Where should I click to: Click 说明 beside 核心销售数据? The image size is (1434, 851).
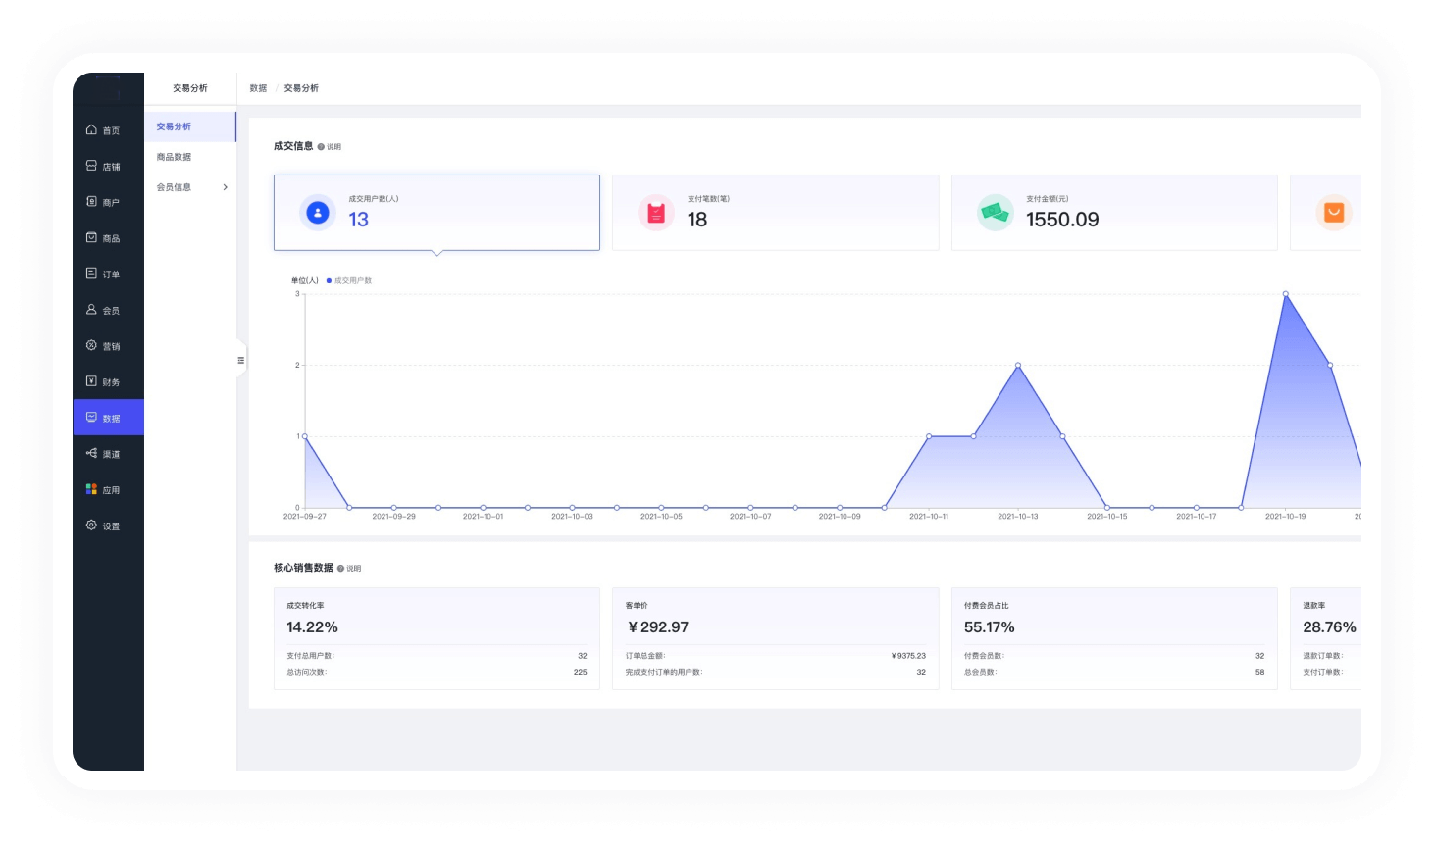[x=349, y=569]
